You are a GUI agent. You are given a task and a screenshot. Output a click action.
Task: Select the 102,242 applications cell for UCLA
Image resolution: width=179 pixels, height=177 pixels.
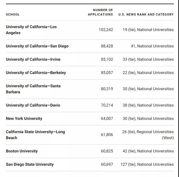pos(106,30)
